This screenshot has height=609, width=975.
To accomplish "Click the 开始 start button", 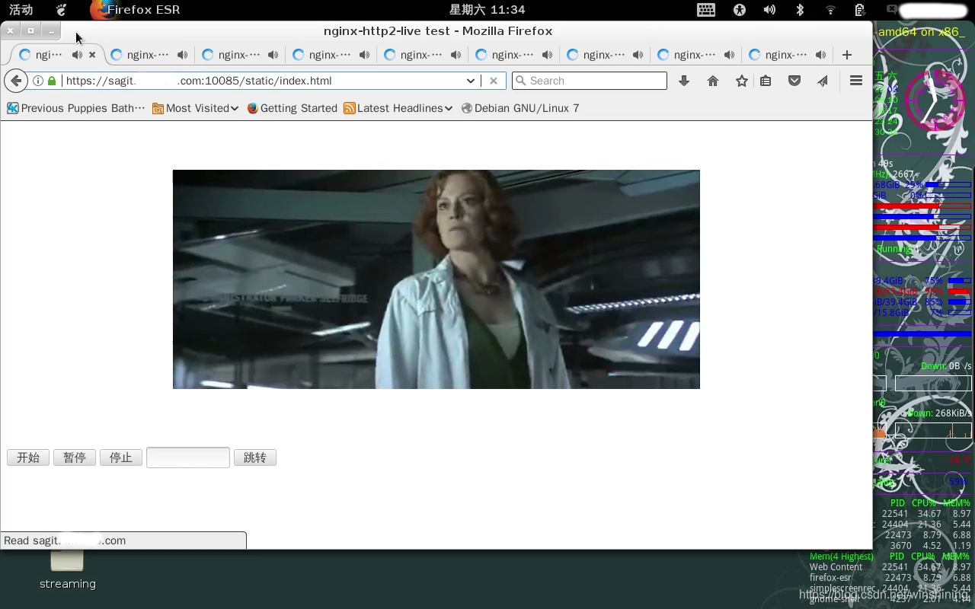I will (x=28, y=458).
